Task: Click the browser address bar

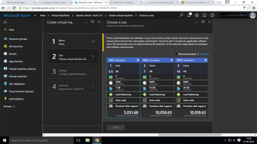Action: click(x=131, y=8)
